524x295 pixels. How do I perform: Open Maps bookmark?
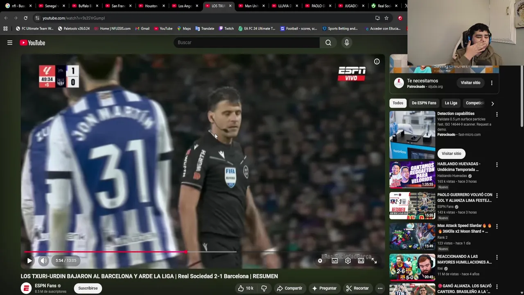[x=184, y=29]
